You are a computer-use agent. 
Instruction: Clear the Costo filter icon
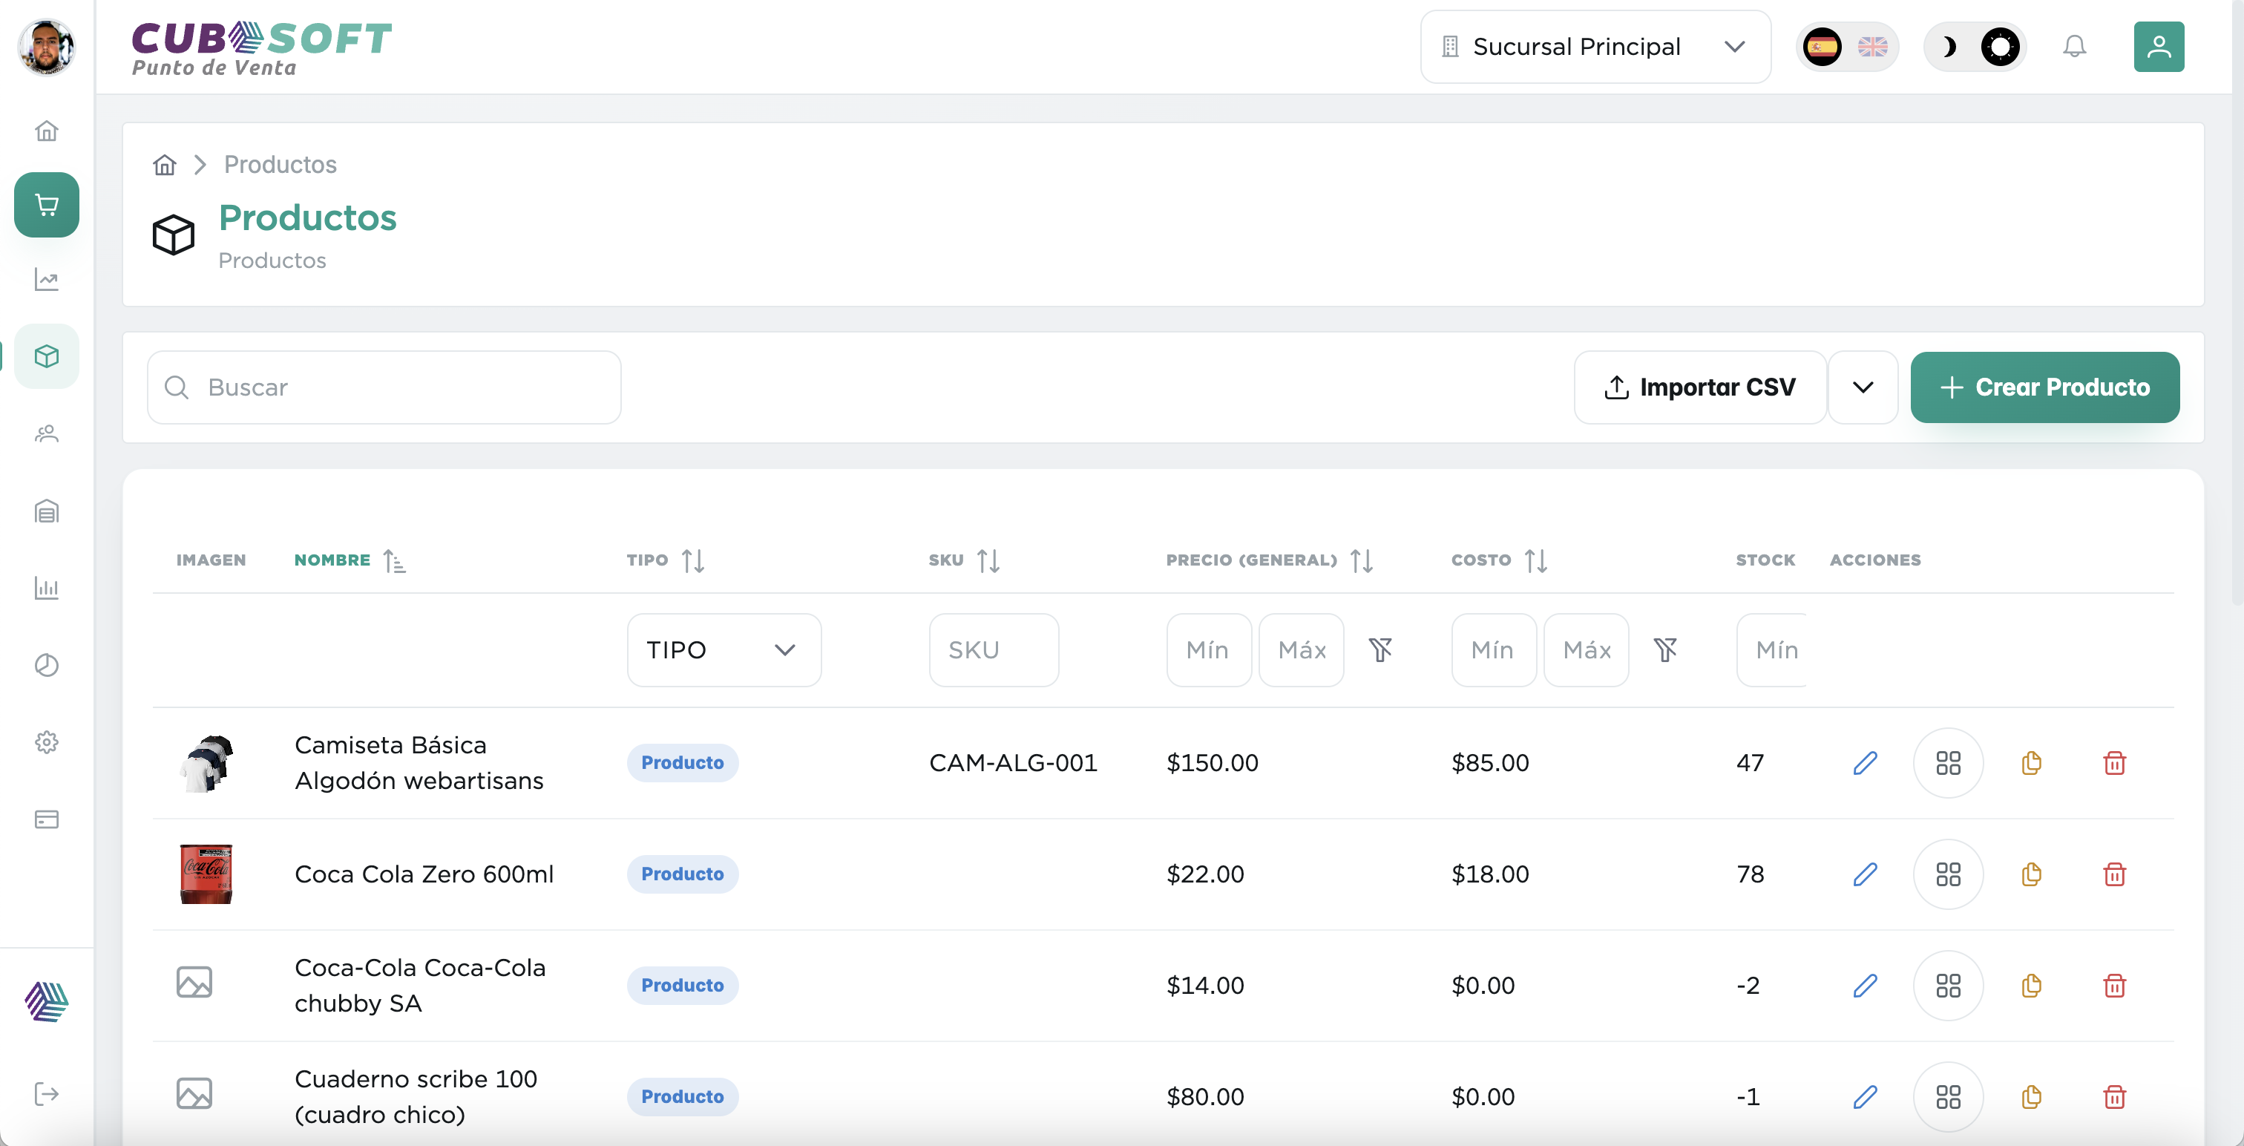click(1664, 650)
